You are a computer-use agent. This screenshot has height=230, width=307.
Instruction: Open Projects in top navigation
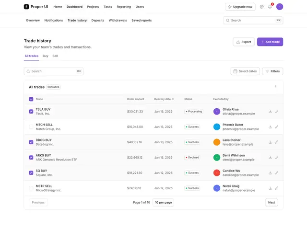coord(93,7)
